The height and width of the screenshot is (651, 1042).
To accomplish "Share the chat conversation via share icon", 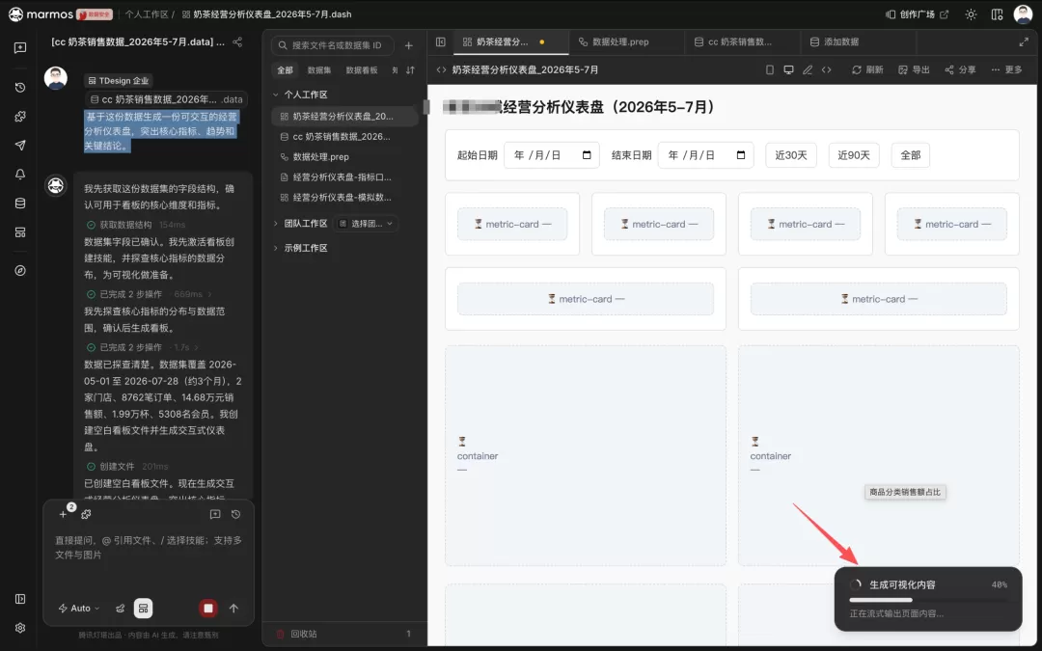I will pos(237,41).
